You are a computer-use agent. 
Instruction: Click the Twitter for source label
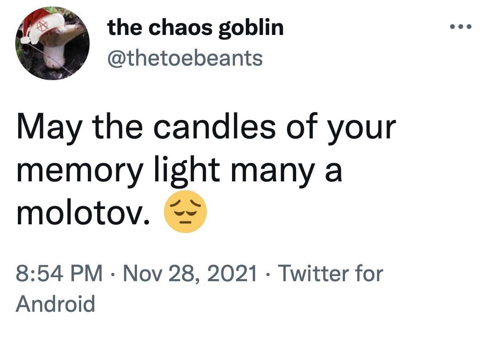tap(330, 273)
